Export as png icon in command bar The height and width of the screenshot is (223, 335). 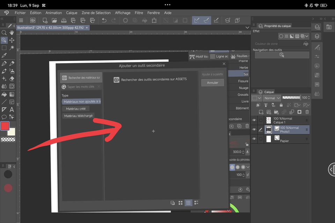(x=83, y=21)
